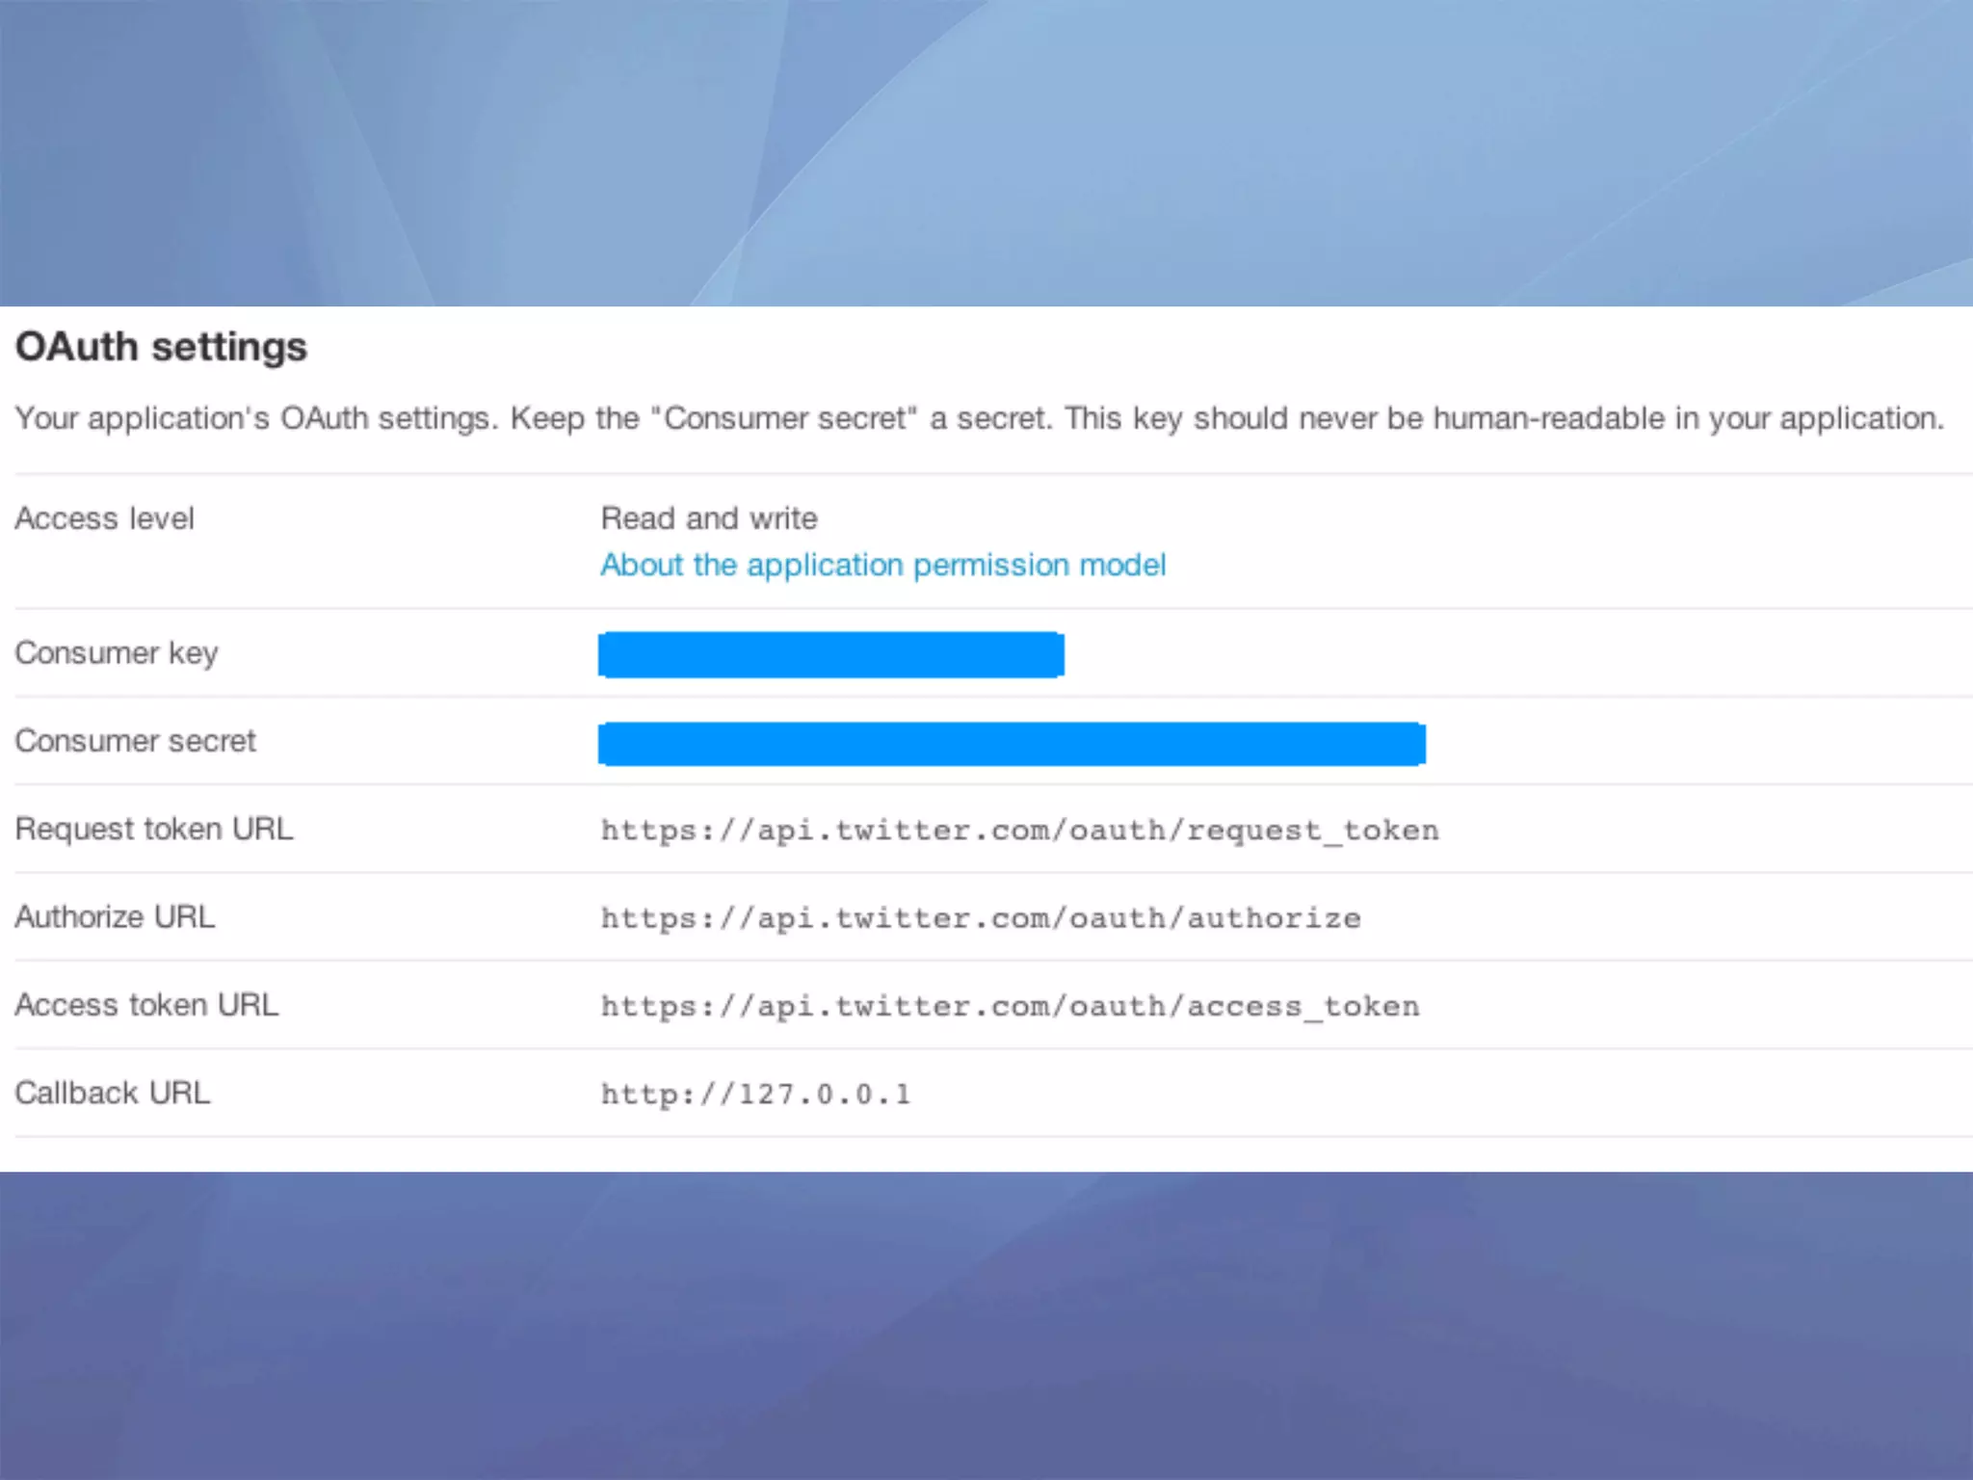Click the Consumer key label
The image size is (1973, 1480).
point(117,653)
